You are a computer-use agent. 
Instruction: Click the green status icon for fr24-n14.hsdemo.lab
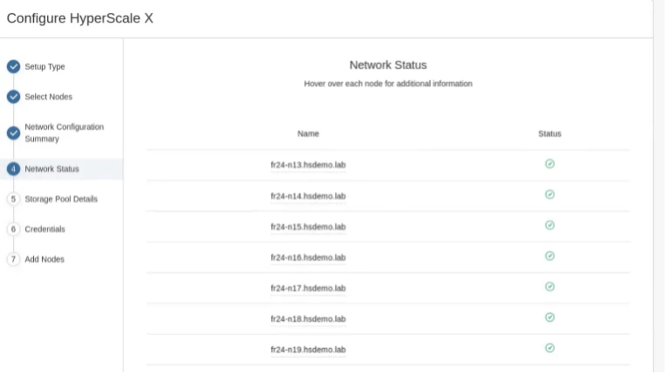point(549,194)
